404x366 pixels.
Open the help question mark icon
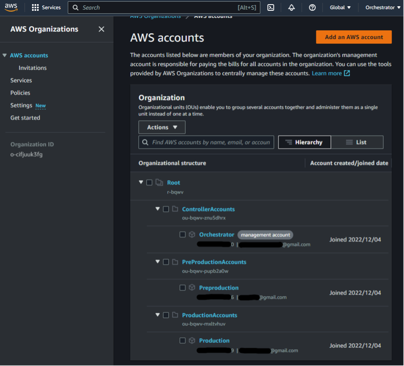[312, 7]
